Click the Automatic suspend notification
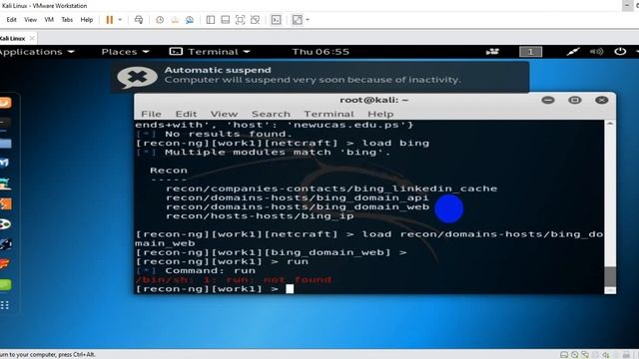Image resolution: width=639 pixels, height=359 pixels. (x=320, y=77)
